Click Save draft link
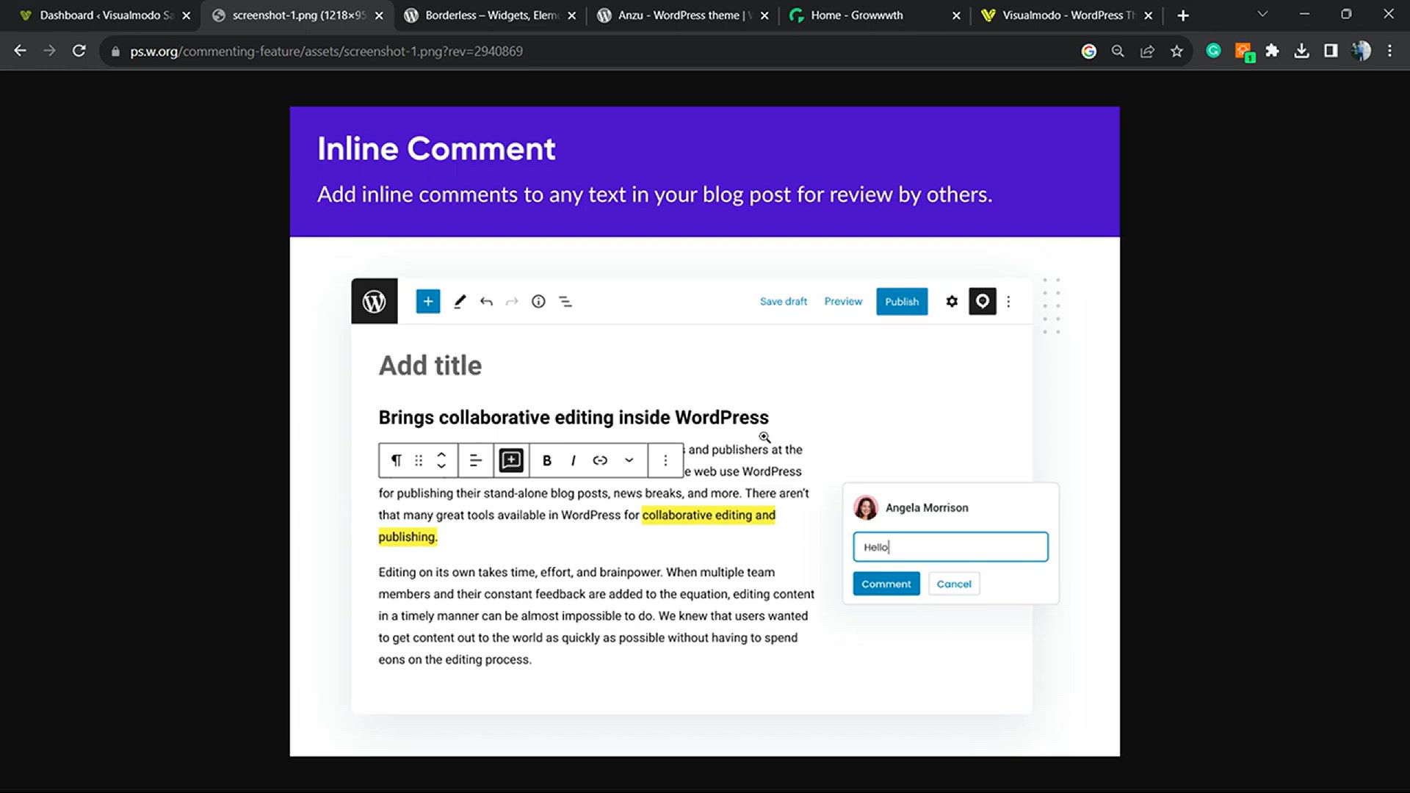The width and height of the screenshot is (1410, 793). coord(783,301)
